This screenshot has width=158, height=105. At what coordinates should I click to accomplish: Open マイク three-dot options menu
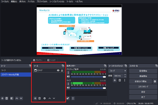(x=68, y=84)
